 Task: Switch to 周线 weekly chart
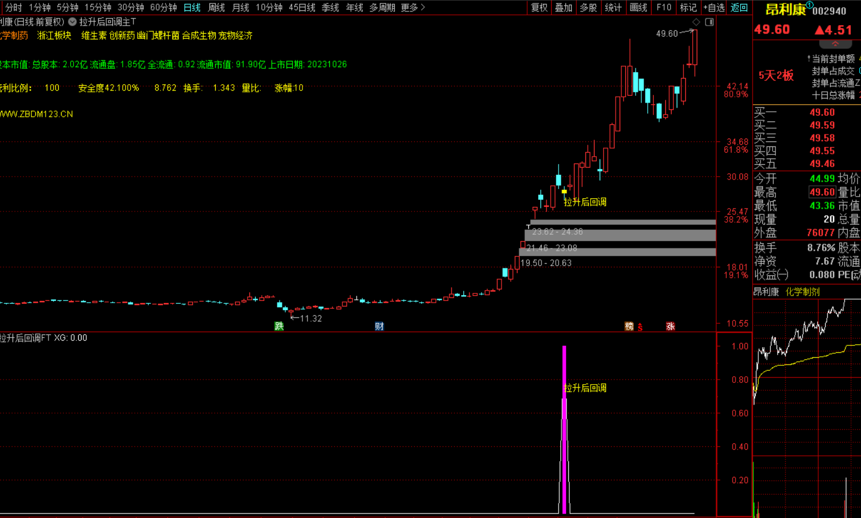point(216,7)
